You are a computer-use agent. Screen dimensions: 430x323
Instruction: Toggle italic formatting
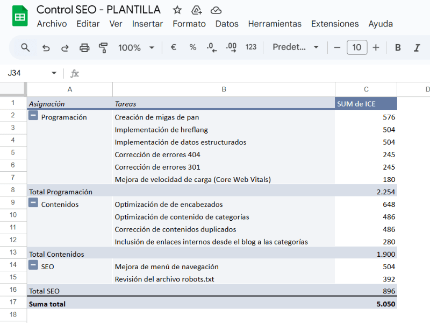pyautogui.click(x=417, y=47)
